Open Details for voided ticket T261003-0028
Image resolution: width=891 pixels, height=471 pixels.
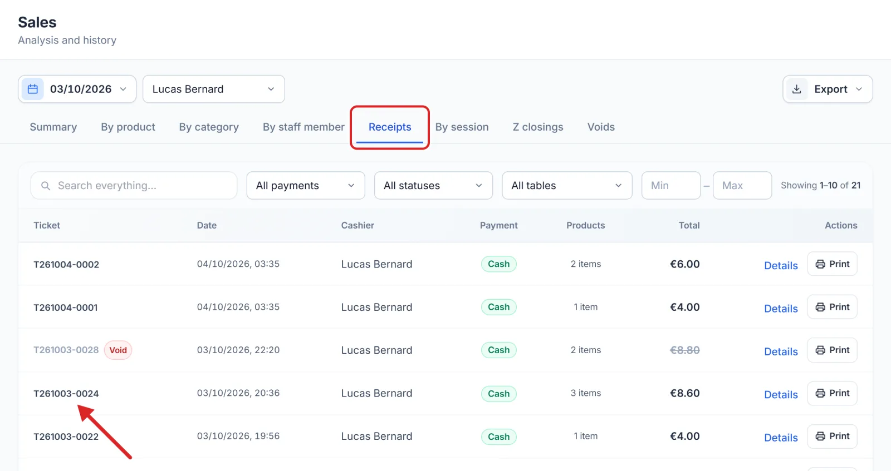tap(781, 351)
